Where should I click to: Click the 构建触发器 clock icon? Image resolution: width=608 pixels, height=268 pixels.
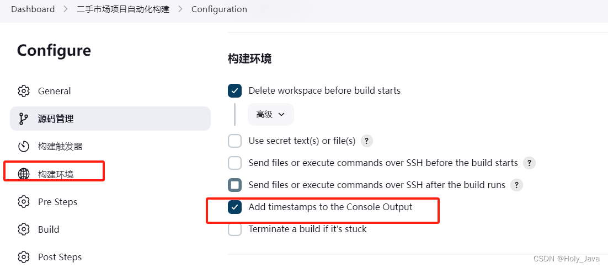tap(24, 146)
